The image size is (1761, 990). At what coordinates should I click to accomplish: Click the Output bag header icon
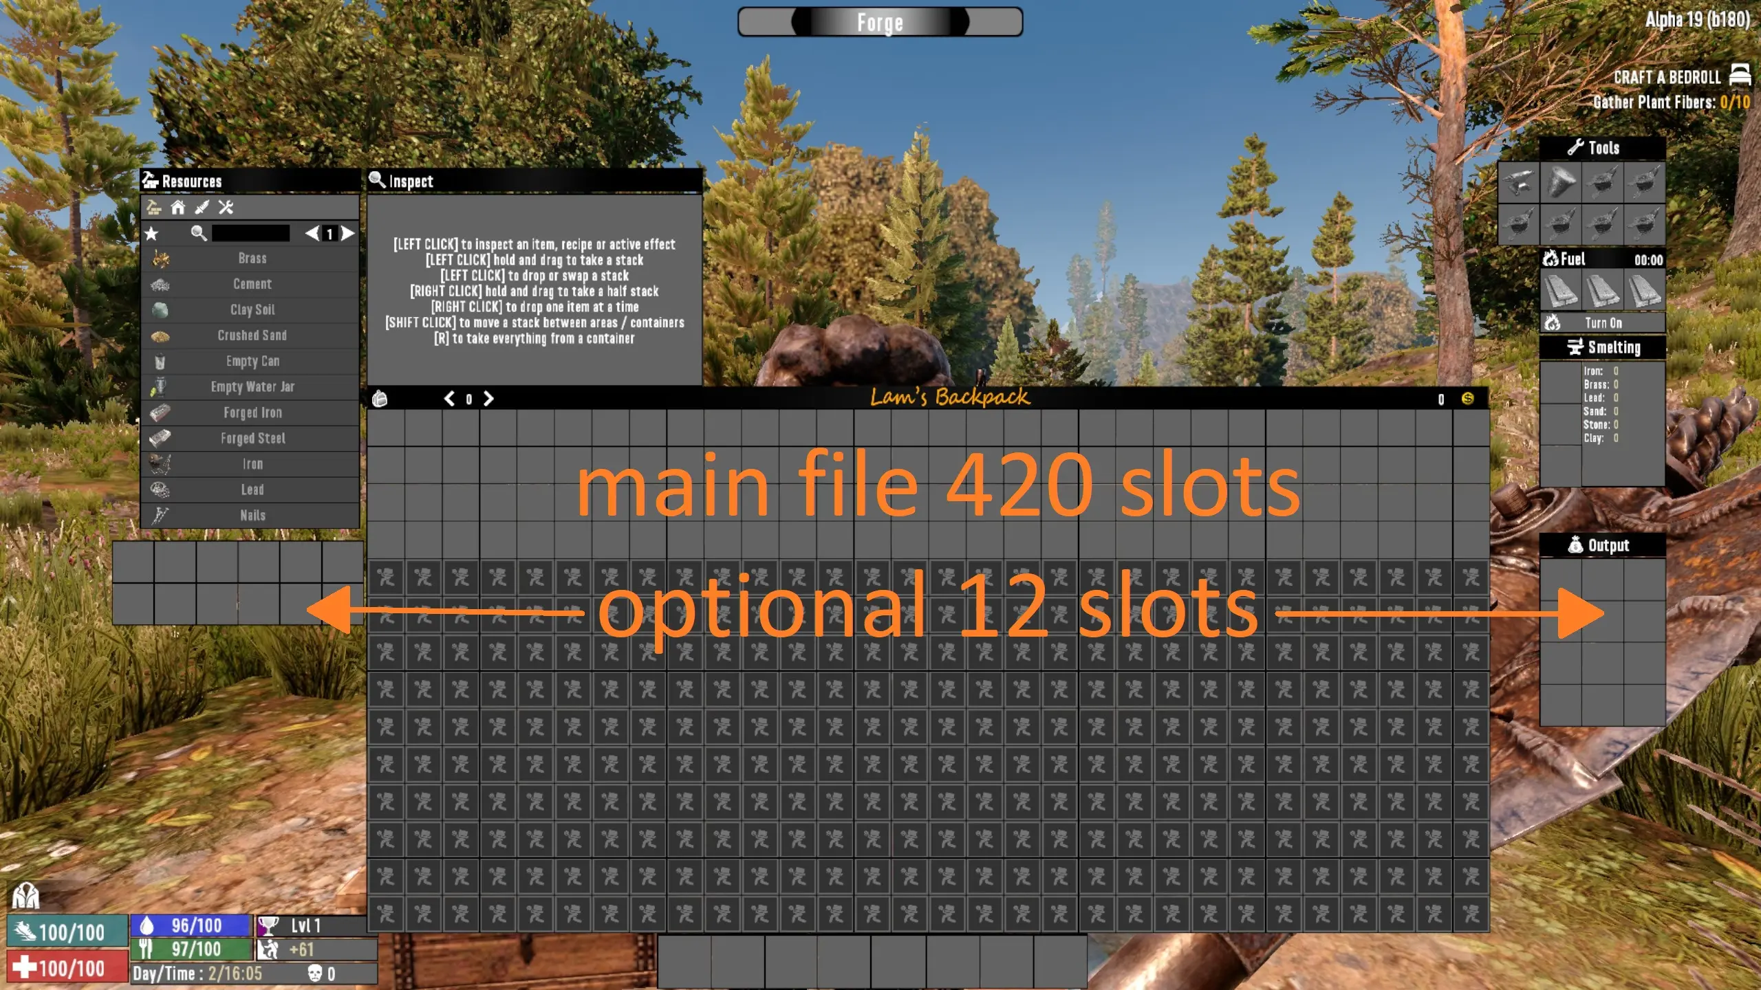click(1575, 545)
